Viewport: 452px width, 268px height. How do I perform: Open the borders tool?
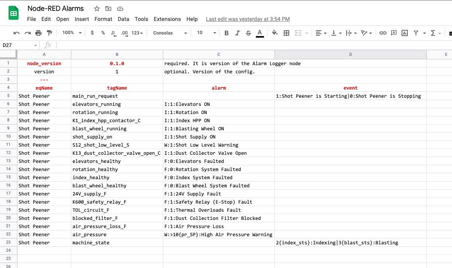[x=286, y=33]
